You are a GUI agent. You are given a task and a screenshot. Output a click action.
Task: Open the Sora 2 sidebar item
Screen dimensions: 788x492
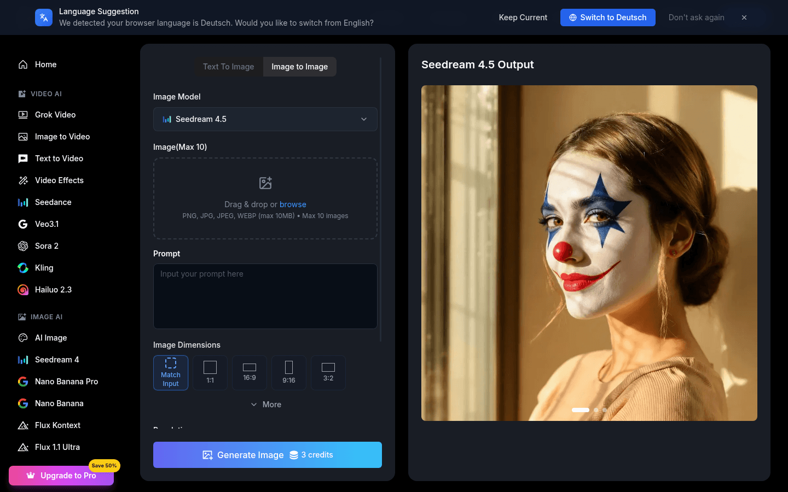pos(47,246)
